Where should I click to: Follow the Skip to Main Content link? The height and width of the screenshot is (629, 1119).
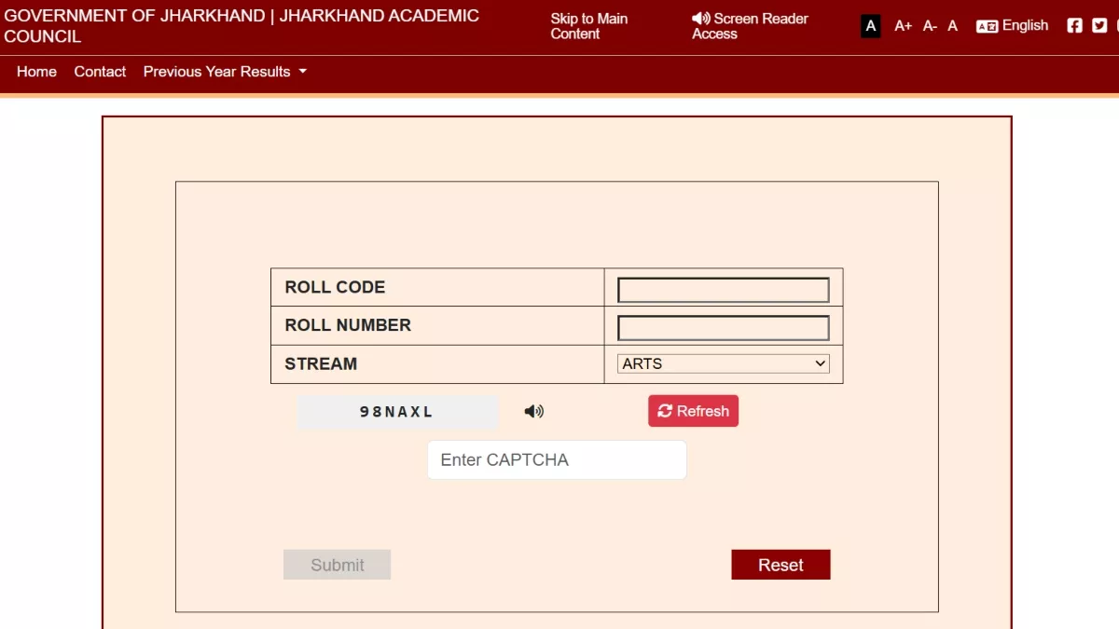[588, 26]
